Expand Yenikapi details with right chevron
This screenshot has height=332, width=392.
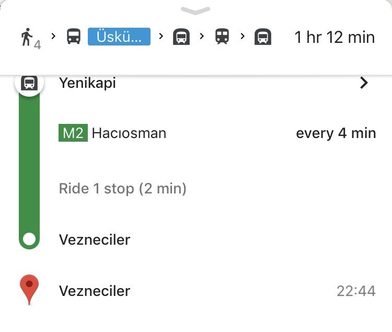364,83
